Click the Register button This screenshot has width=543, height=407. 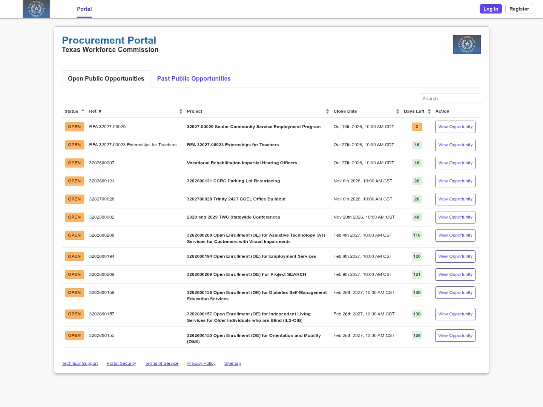point(519,9)
